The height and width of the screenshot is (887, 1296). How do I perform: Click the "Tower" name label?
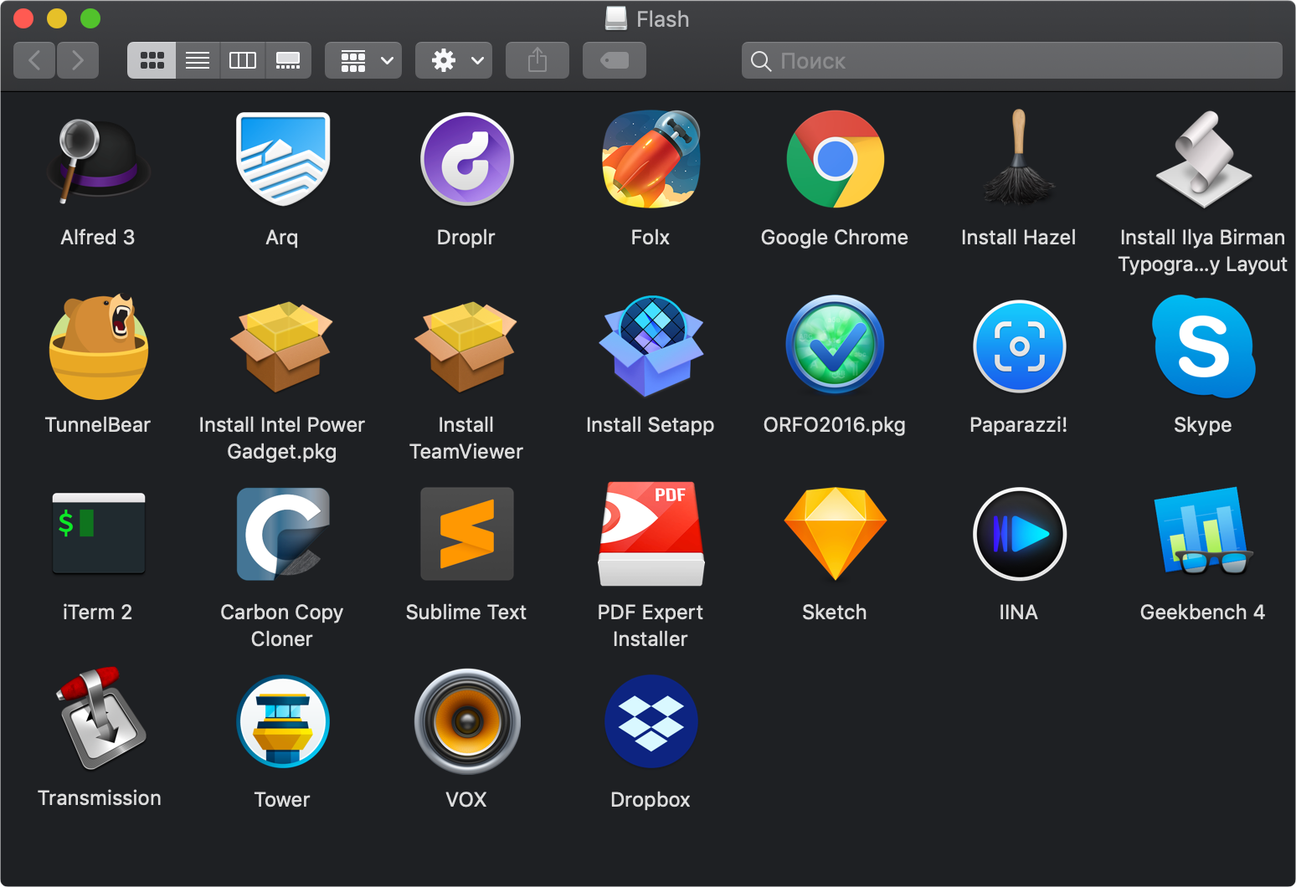(x=282, y=800)
